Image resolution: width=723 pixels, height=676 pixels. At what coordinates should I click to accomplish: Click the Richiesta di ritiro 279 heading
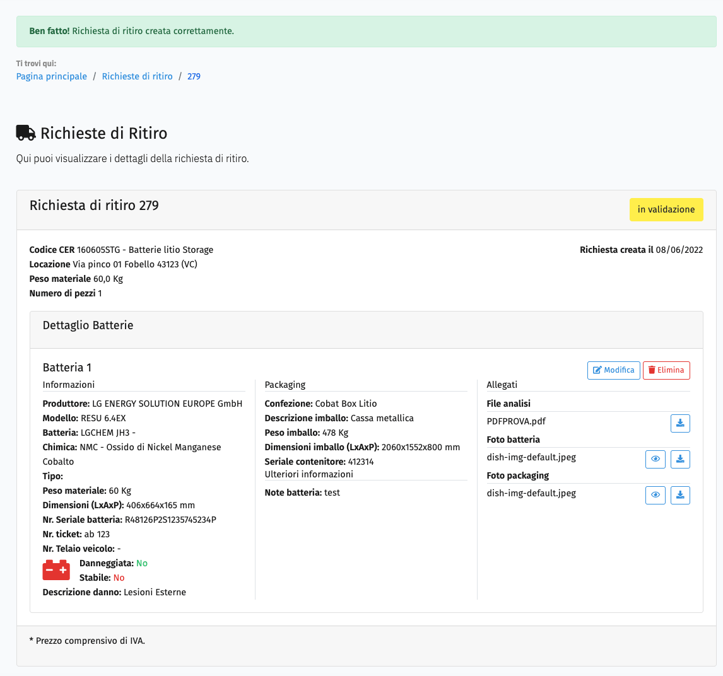point(94,206)
